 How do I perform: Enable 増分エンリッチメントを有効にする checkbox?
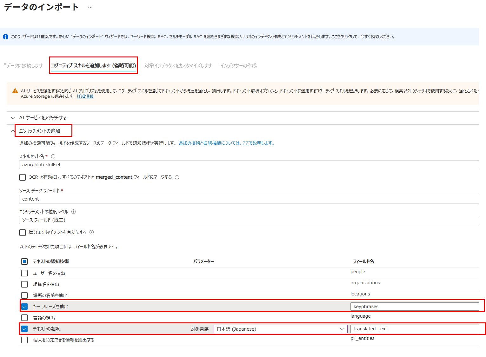pos(23,233)
